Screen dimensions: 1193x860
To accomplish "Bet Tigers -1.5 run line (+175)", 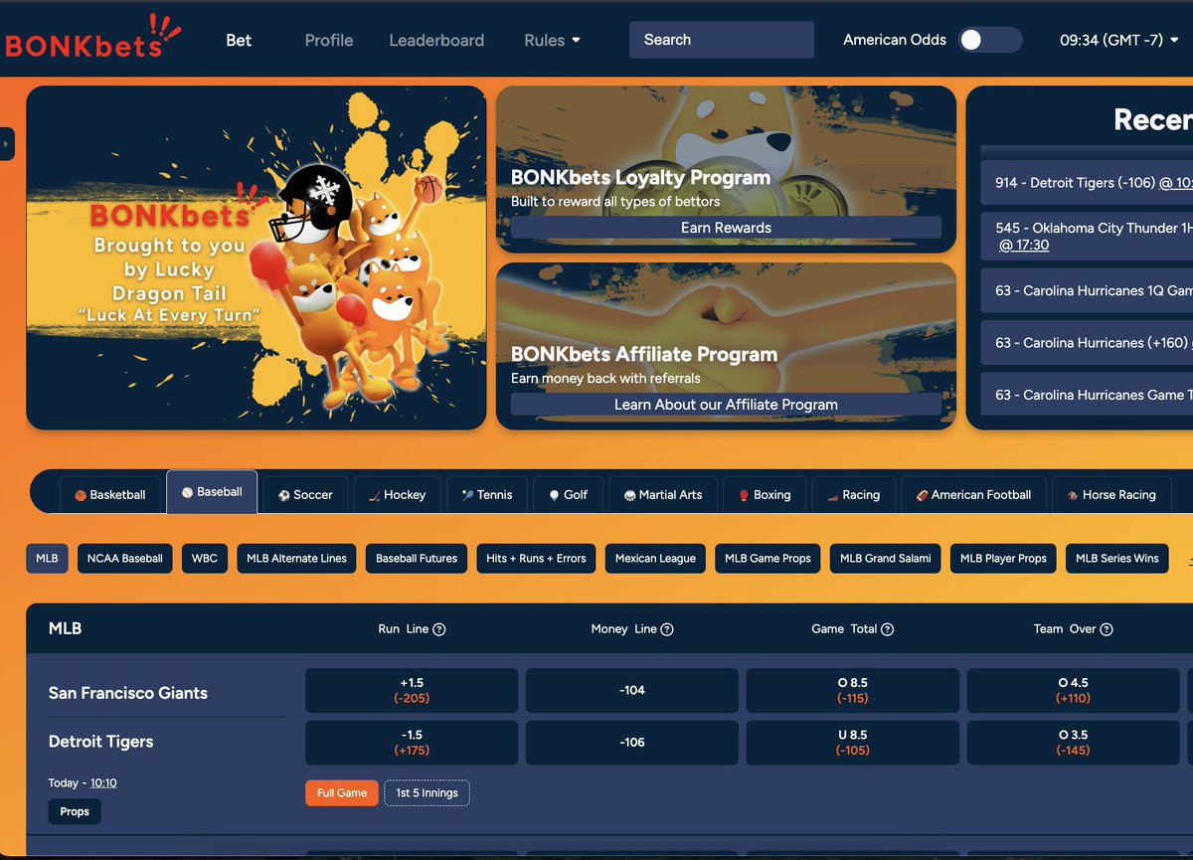I will pos(412,742).
